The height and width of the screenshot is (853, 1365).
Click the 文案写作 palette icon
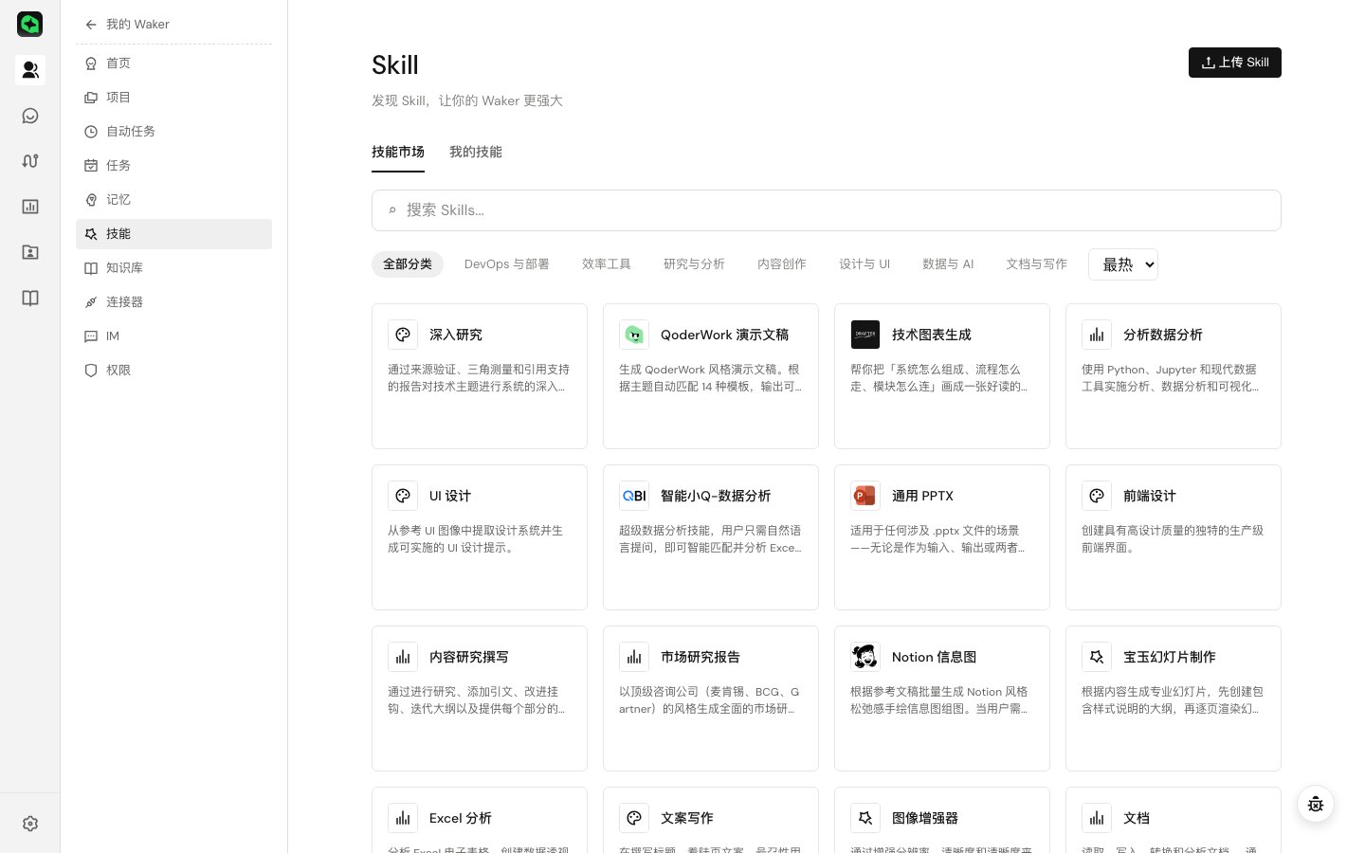(634, 818)
